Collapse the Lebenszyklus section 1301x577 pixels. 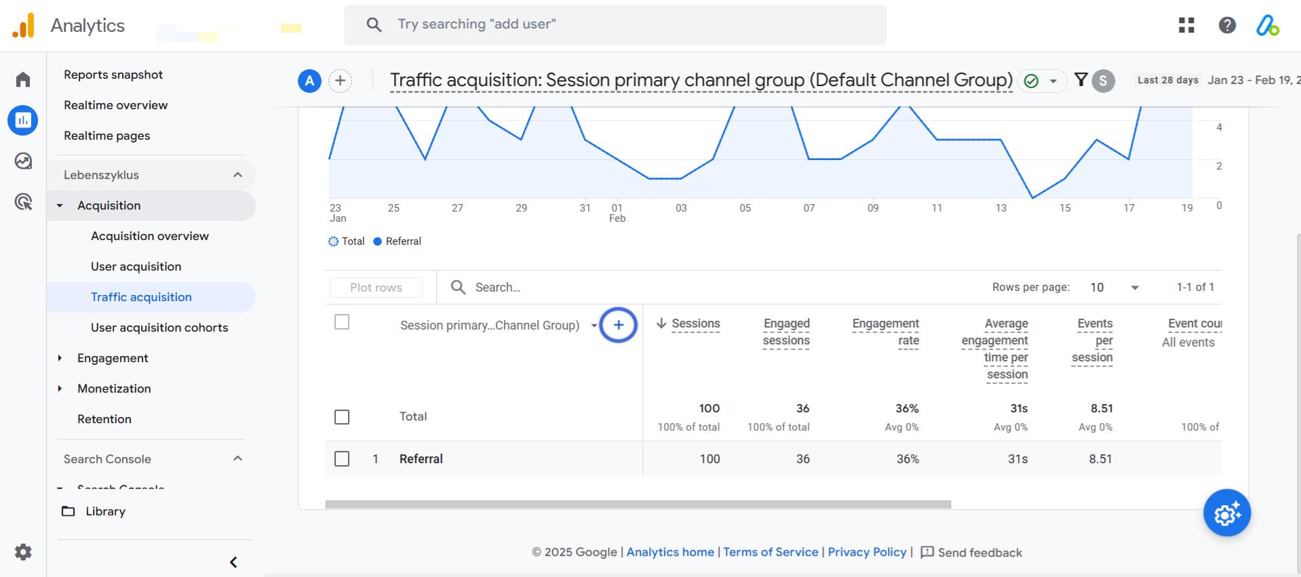[237, 175]
